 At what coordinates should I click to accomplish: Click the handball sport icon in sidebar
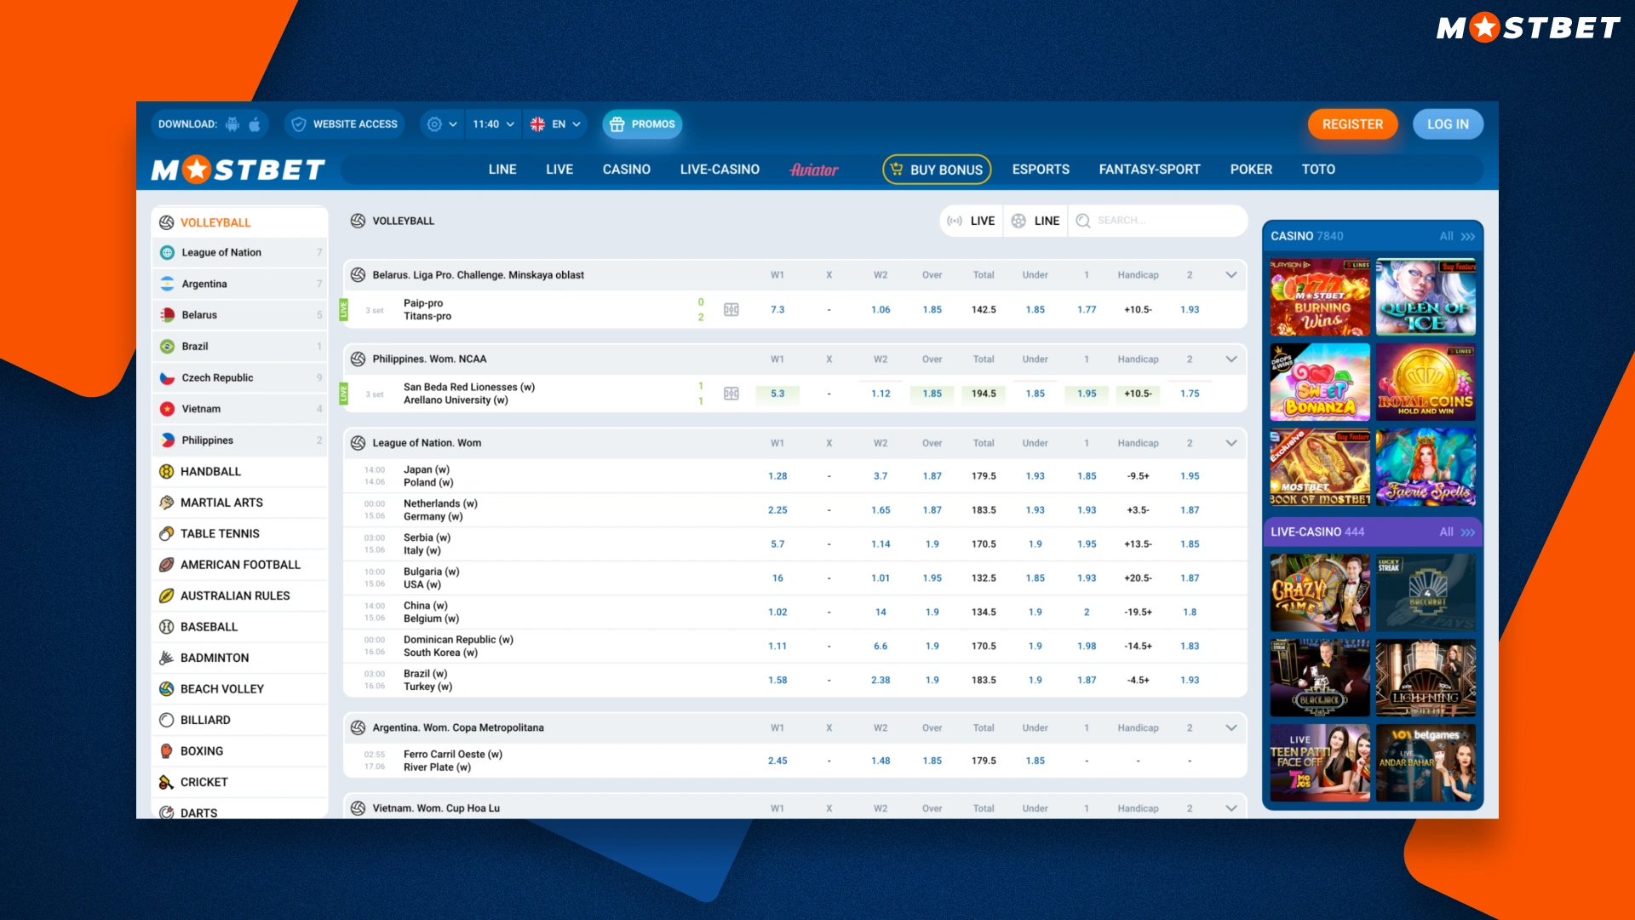(x=169, y=471)
